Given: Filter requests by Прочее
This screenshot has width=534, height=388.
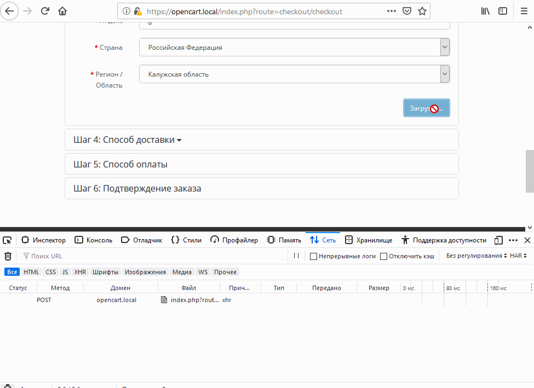Looking at the screenshot, I should coord(226,272).
